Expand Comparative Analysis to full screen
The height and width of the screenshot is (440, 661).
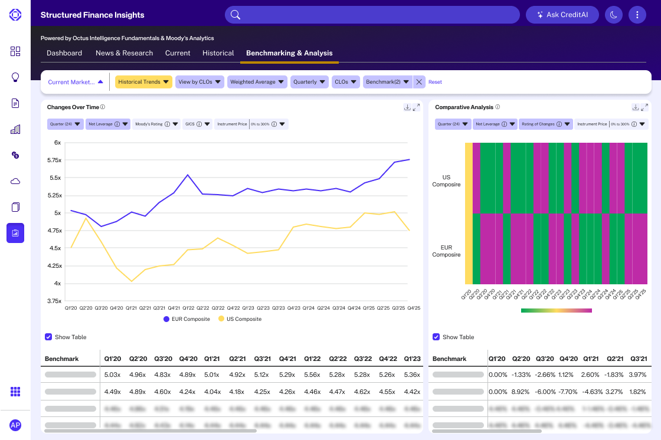pyautogui.click(x=646, y=107)
